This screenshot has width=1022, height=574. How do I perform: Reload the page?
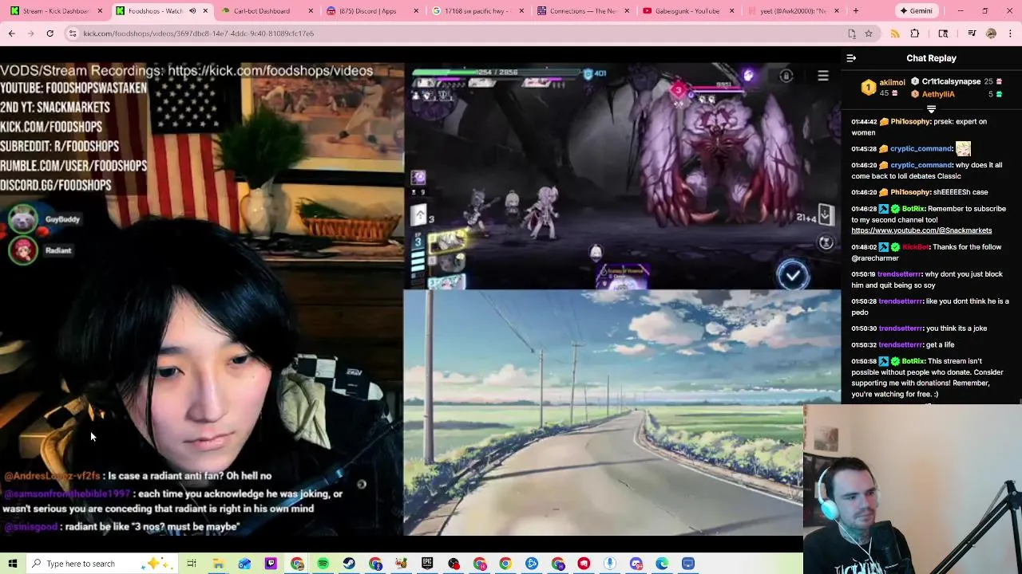point(50,33)
